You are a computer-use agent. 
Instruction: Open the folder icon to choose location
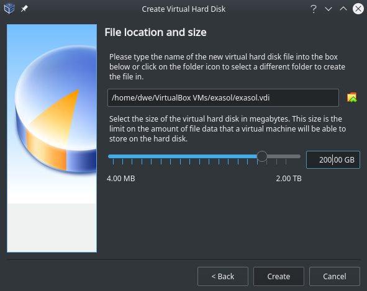pyautogui.click(x=352, y=97)
